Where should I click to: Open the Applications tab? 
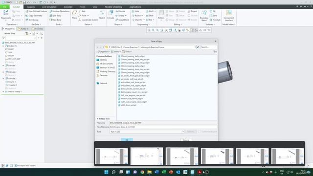pos(135,7)
